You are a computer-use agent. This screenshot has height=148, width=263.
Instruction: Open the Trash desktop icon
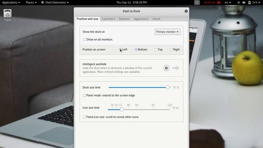click(7, 15)
